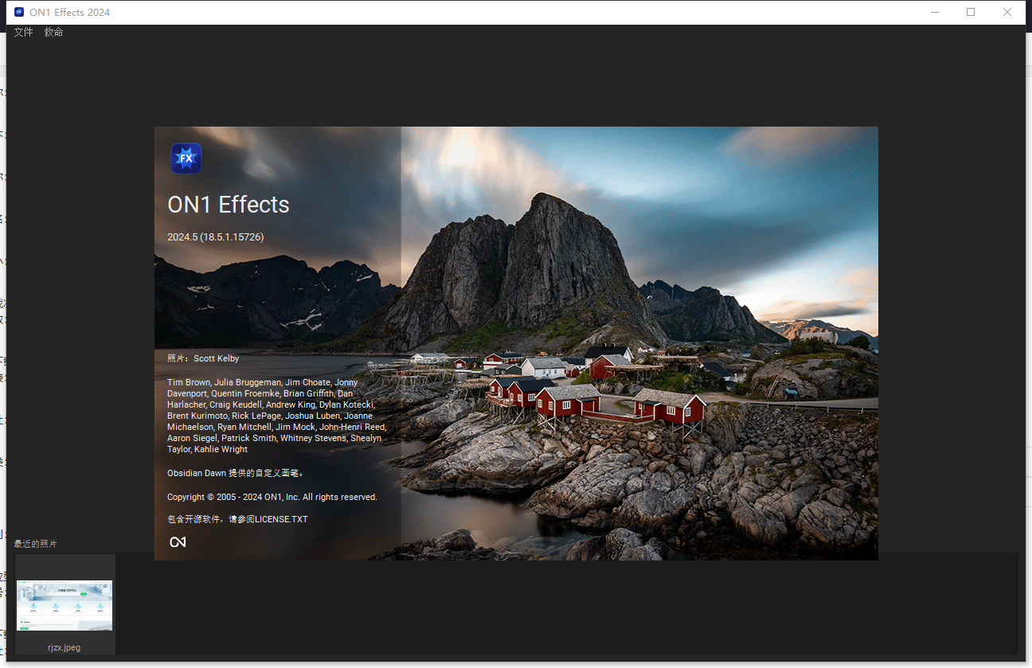Click the Obsidian Dawn custom brushes credit
This screenshot has height=668, width=1032.
tap(236, 473)
